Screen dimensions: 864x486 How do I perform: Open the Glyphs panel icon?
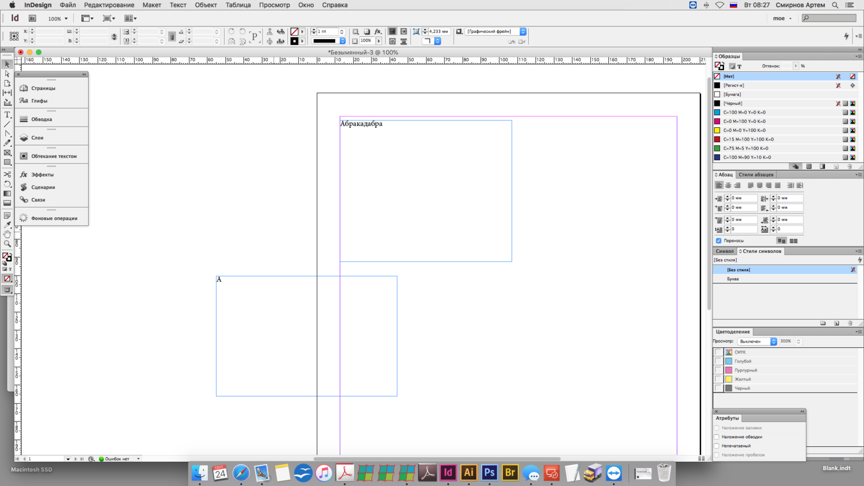[24, 101]
